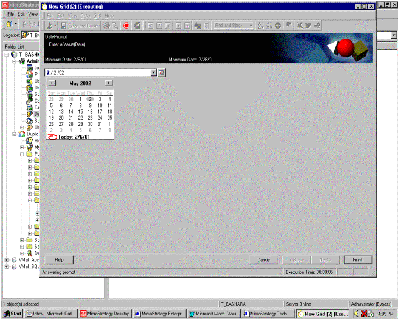Click the greyed Next button
Image resolution: width=398 pixels, height=319 pixels.
click(326, 260)
